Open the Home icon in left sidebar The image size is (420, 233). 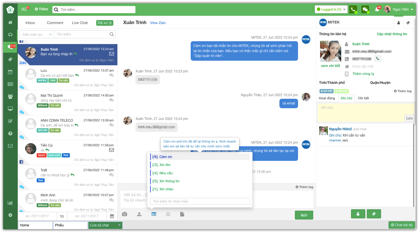[x=10, y=22]
